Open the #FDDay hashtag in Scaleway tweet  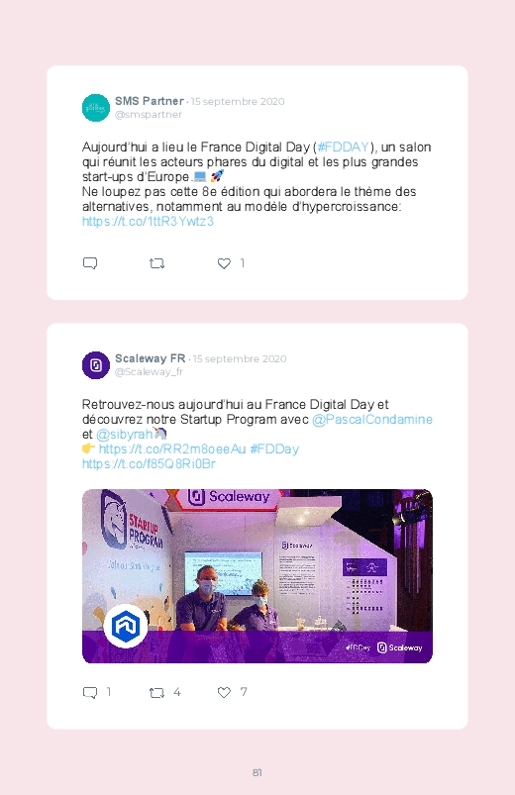point(274,449)
